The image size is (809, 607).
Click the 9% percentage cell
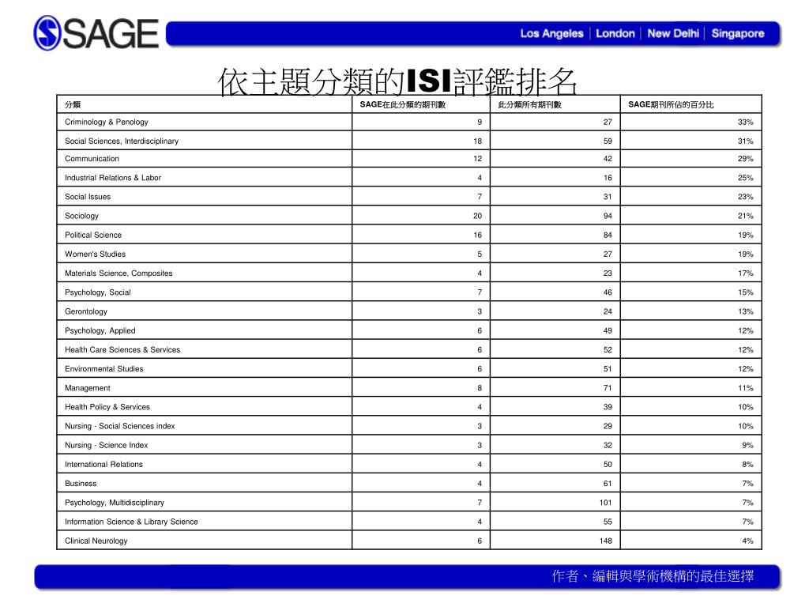747,445
